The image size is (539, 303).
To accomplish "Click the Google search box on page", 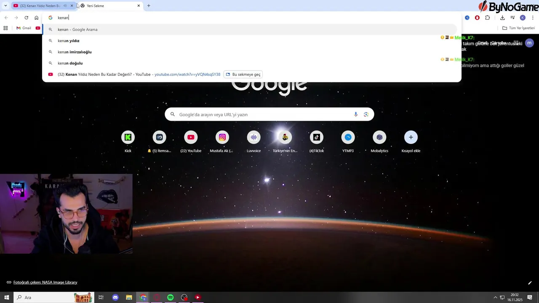I will point(269,114).
